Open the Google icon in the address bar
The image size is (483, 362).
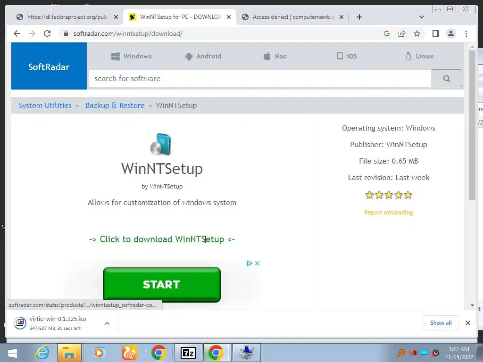coord(387,33)
